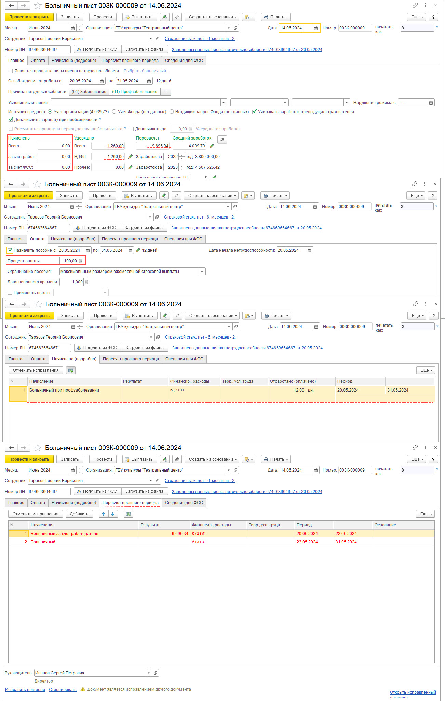Click the (01) Профзаболевание reason button
Image resolution: width=445 pixels, height=701 pixels.
(x=135, y=92)
